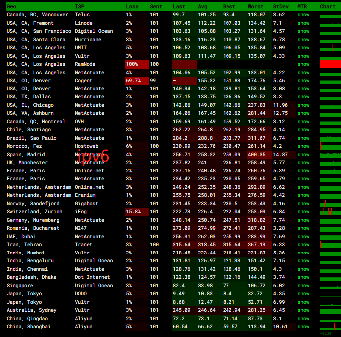Image resolution: width=341 pixels, height=337 pixels.
Task: Click show link for Los Angeles RamNode
Action: point(303,64)
